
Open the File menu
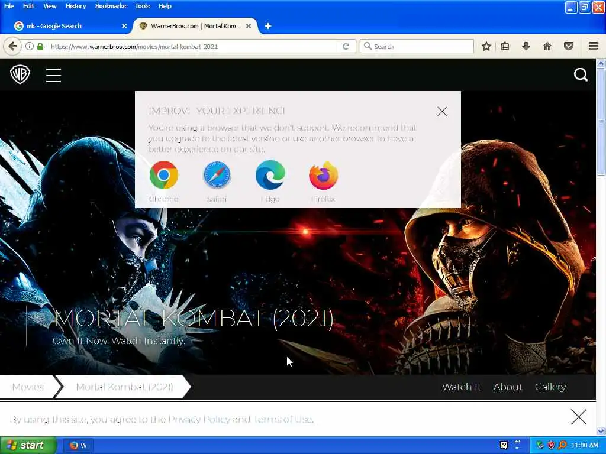(x=9, y=6)
